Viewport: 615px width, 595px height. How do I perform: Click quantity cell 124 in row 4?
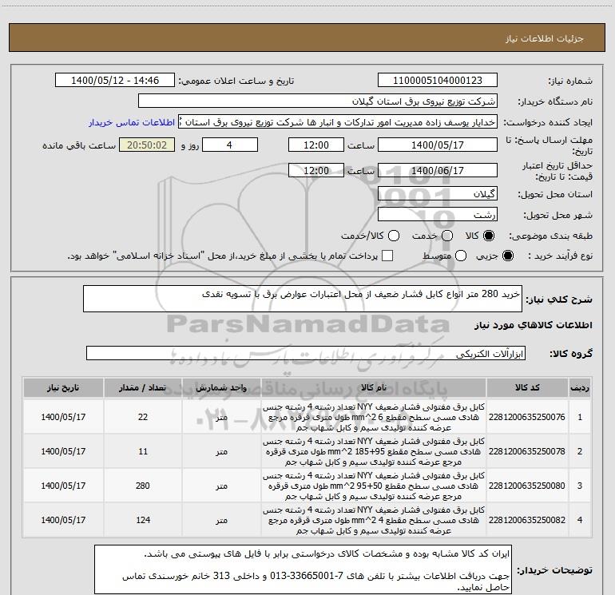coord(143,520)
